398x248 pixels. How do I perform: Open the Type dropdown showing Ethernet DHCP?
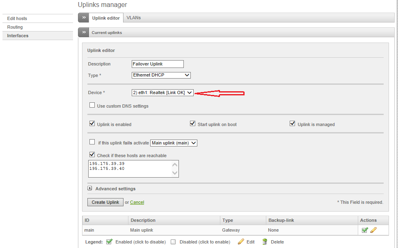click(161, 75)
